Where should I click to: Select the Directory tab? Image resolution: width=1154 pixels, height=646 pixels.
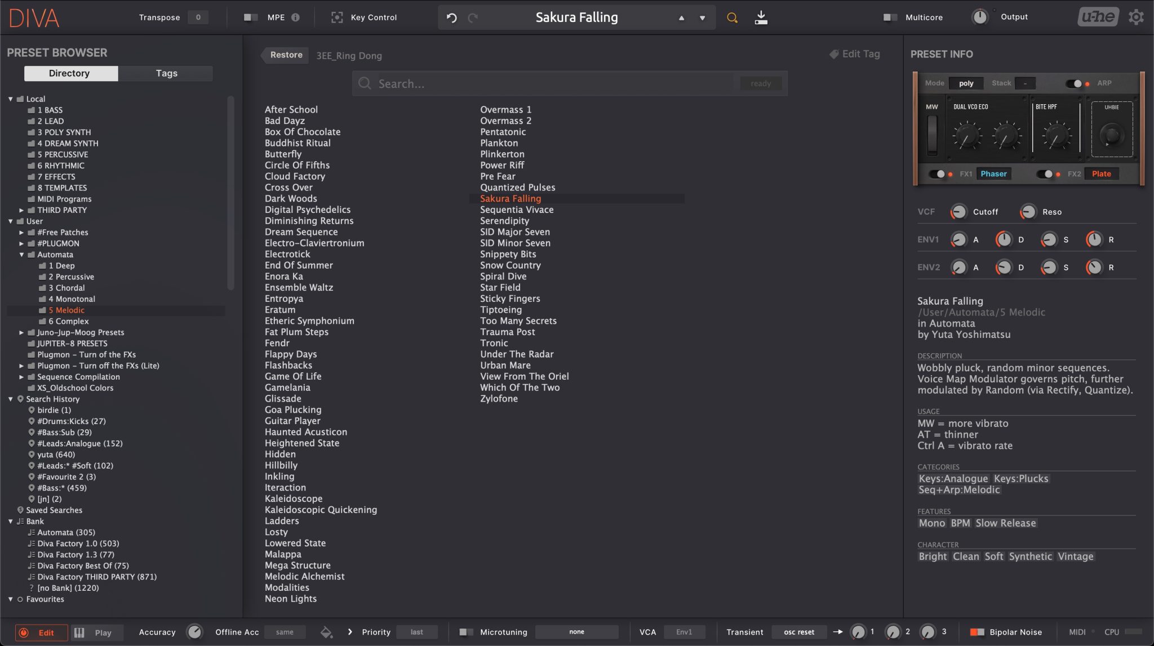[x=69, y=73]
